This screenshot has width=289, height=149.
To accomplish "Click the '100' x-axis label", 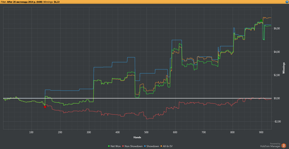I will (x=31, y=132).
